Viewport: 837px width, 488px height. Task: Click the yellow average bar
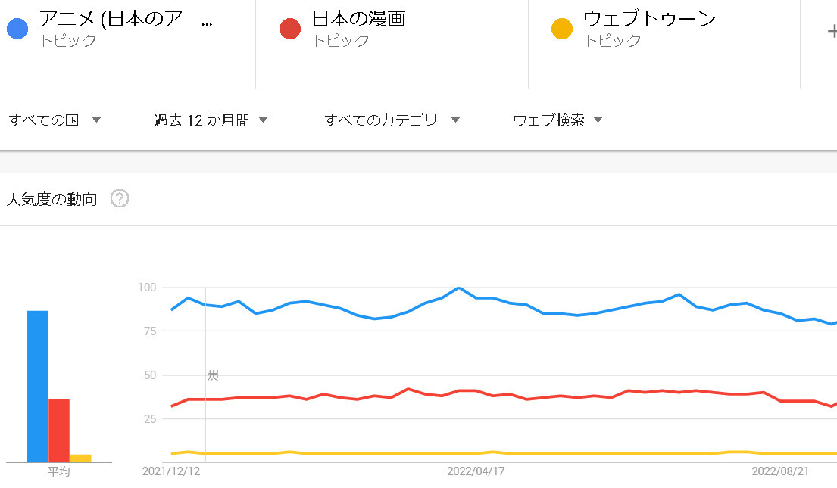click(x=80, y=458)
